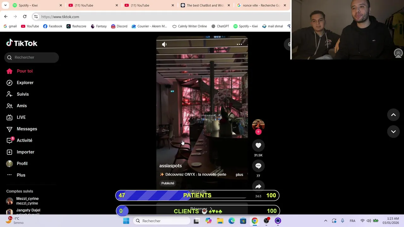Open the Facebook bookmark
The width and height of the screenshot is (404, 227).
52,26
